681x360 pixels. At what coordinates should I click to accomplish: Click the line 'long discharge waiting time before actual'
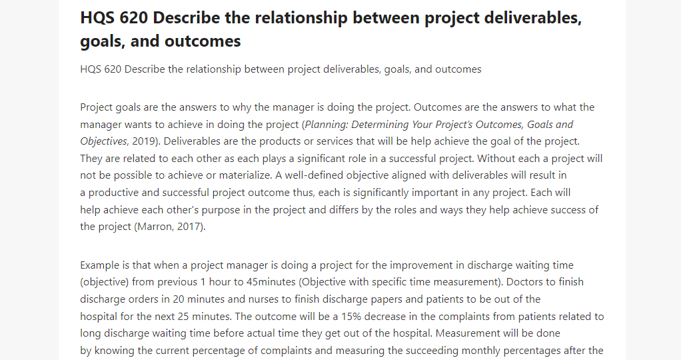tap(320, 333)
